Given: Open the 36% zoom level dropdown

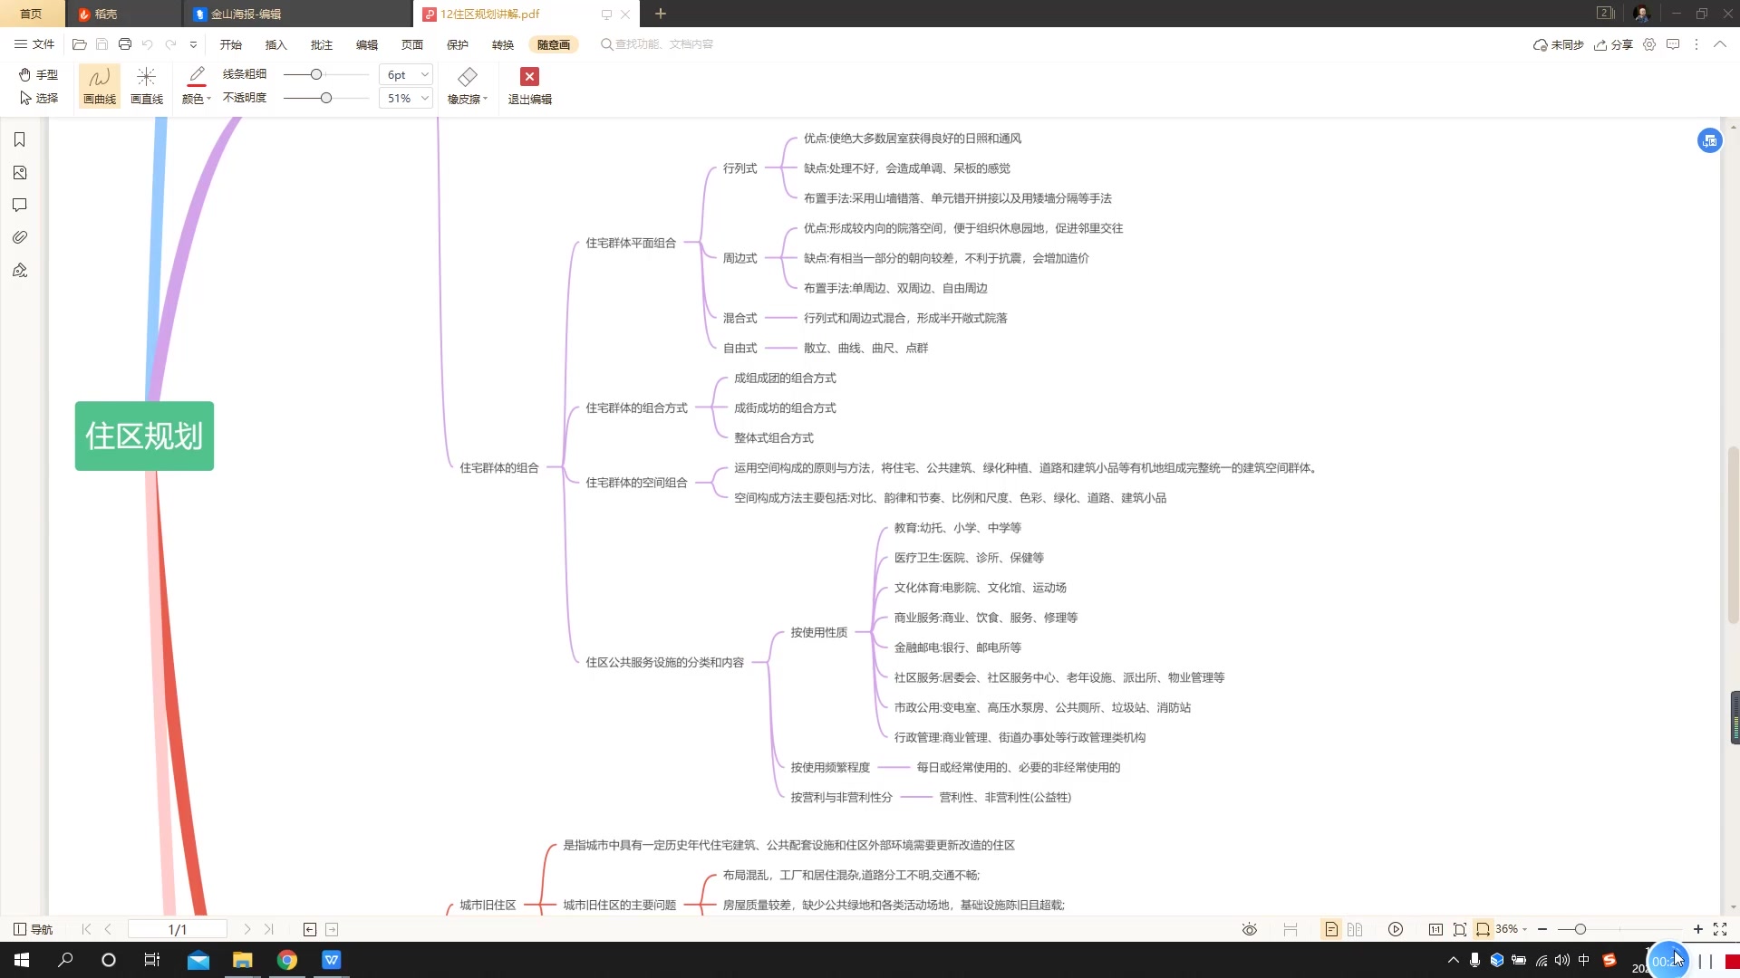Looking at the screenshot, I should coord(1512,929).
